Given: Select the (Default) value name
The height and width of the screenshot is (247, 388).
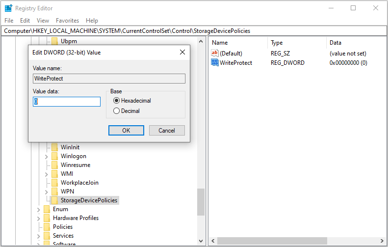Looking at the screenshot, I should tap(231, 53).
